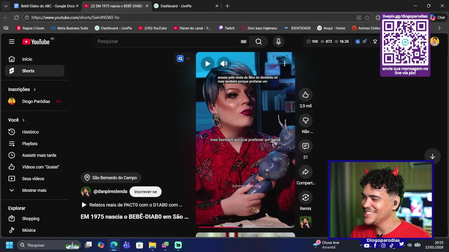Reload the page with the refresh icon
This screenshot has height=252, width=449.
click(16, 17)
